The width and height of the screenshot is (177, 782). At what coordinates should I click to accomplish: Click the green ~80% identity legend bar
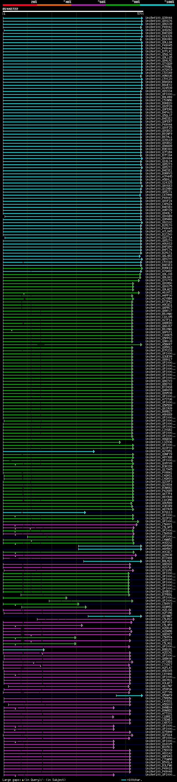tap(123, 5)
